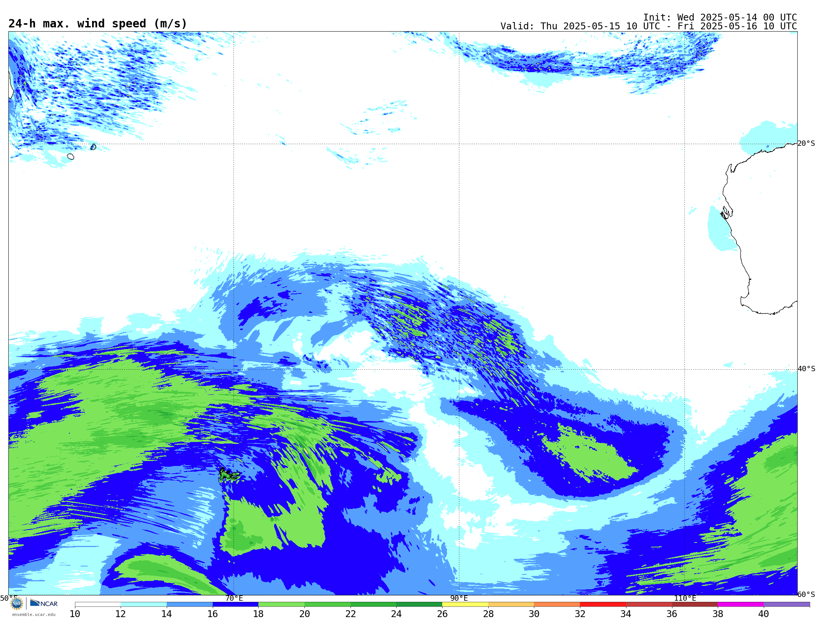Click the colorbar tick label 30

tap(534, 614)
